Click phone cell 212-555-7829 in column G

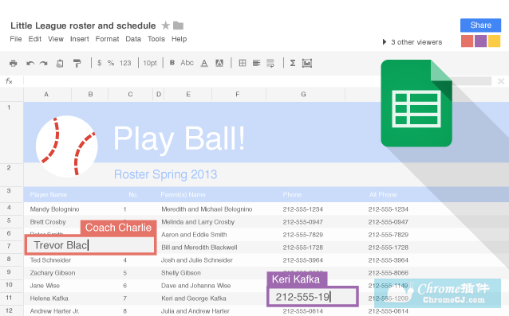[x=303, y=234]
